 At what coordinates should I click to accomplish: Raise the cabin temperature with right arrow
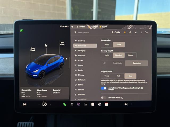tap(50, 104)
